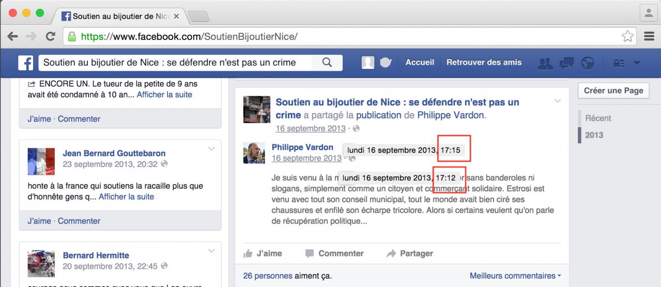Viewport: 661px width, 287px height.
Task: Open friend requests icon
Action: coord(545,63)
